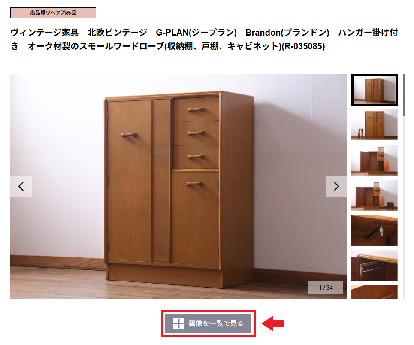Go to the previous product image
The height and width of the screenshot is (345, 414).
[x=21, y=186]
